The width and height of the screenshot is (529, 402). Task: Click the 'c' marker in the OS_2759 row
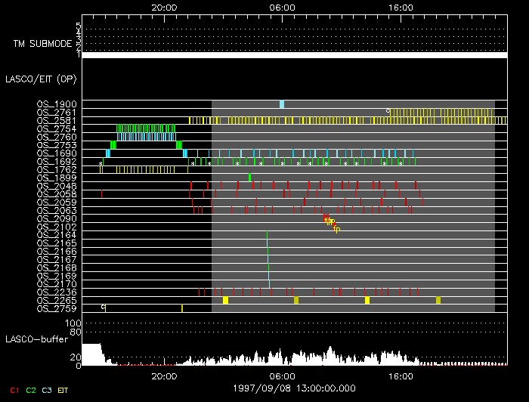[104, 307]
